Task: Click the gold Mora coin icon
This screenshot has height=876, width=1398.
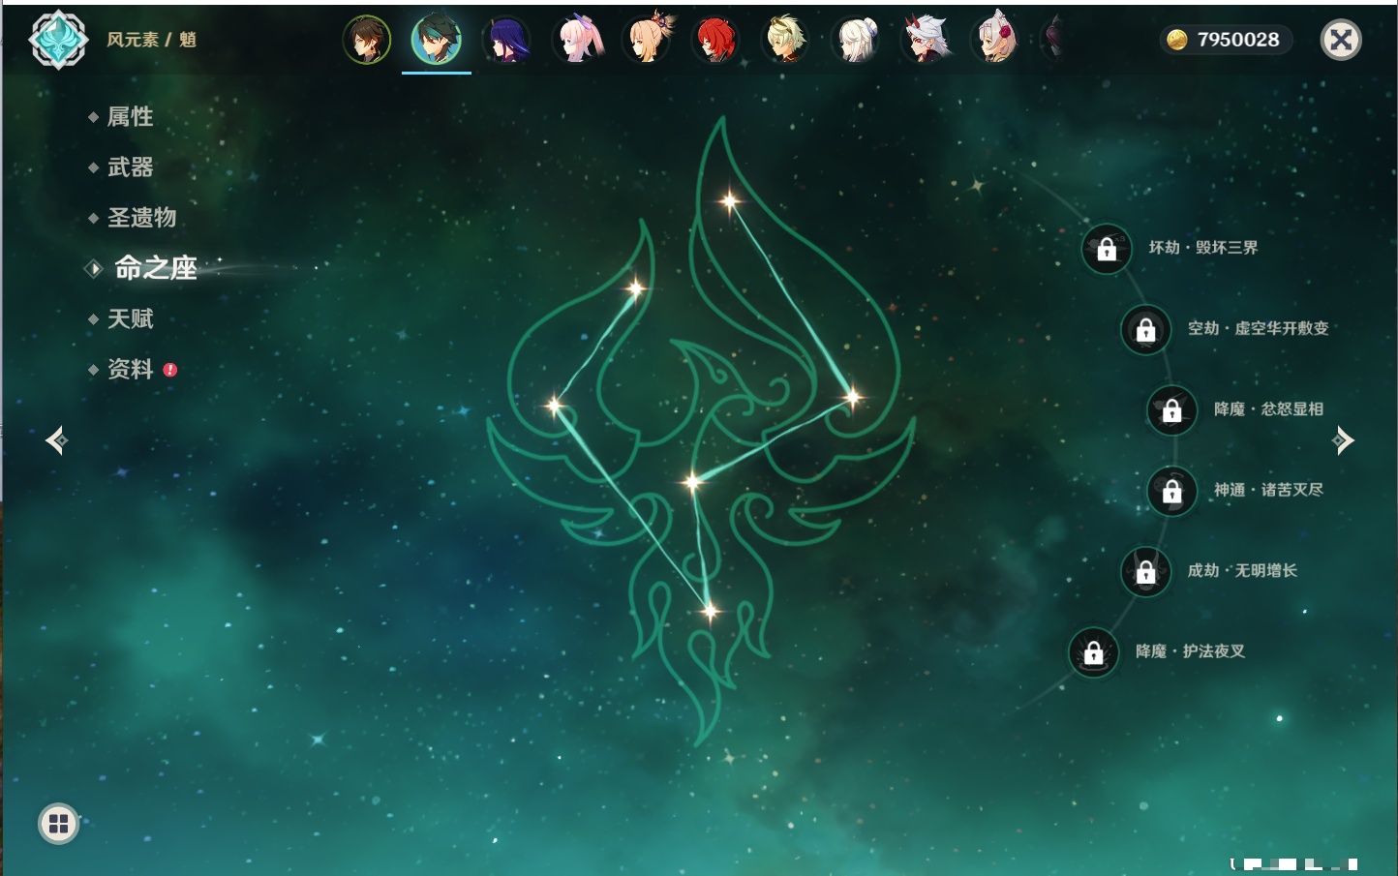Action: tap(1176, 40)
